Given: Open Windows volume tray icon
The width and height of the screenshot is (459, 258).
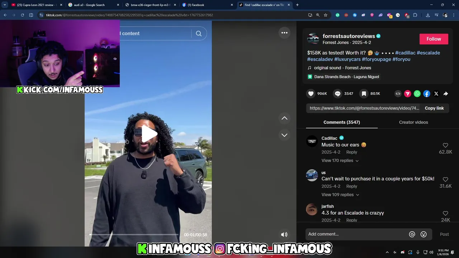Looking at the screenshot, I should 431,252.
